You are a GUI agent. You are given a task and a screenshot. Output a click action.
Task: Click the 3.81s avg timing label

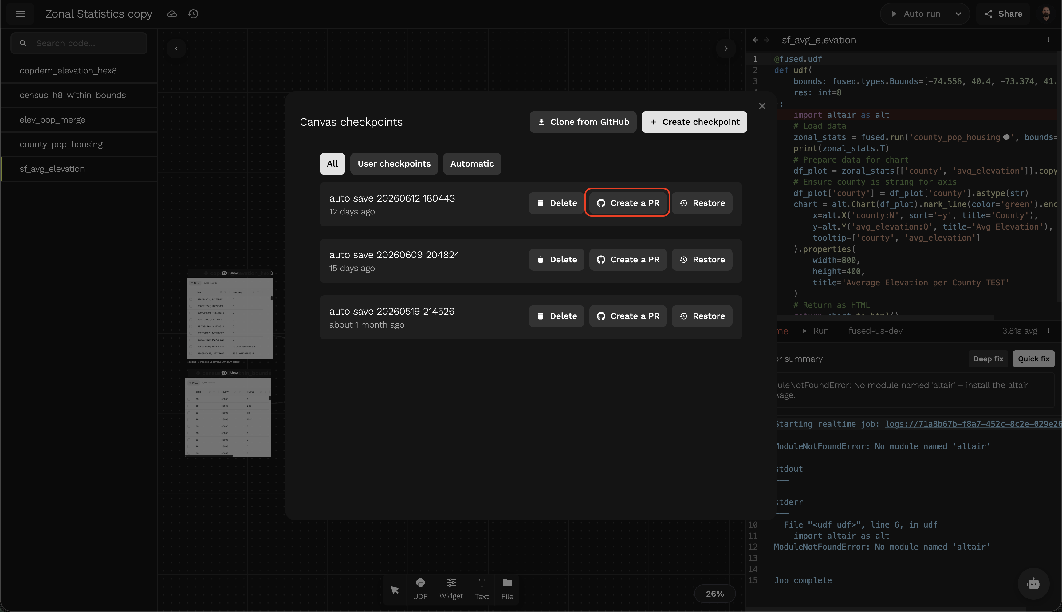point(1019,331)
